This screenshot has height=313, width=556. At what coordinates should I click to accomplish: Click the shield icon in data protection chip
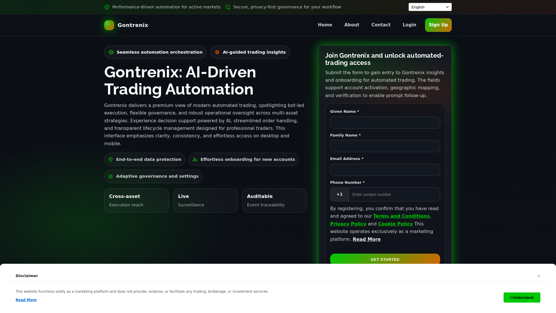click(x=111, y=159)
